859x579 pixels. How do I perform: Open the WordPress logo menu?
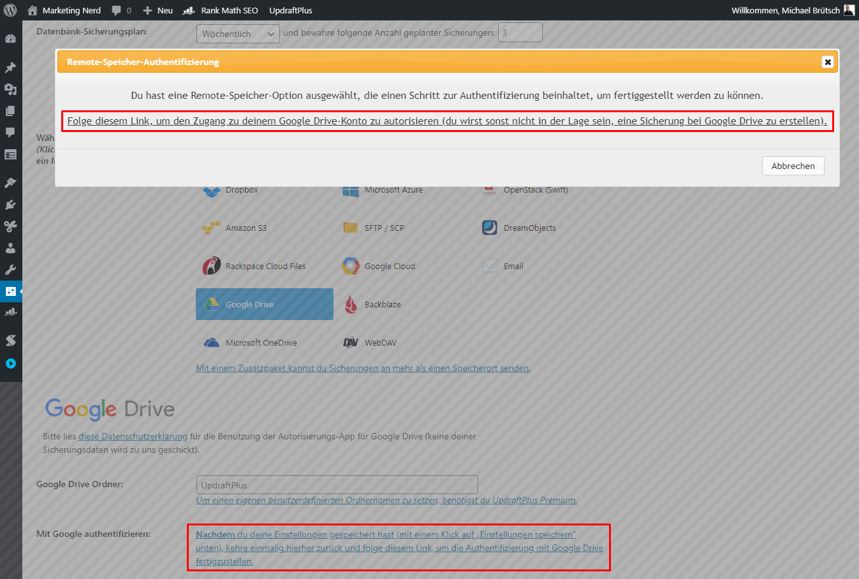tap(10, 10)
